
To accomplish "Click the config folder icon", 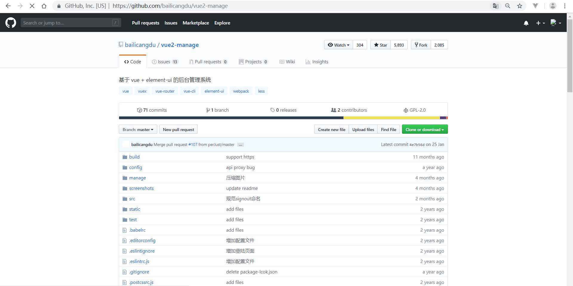I will 125,167.
